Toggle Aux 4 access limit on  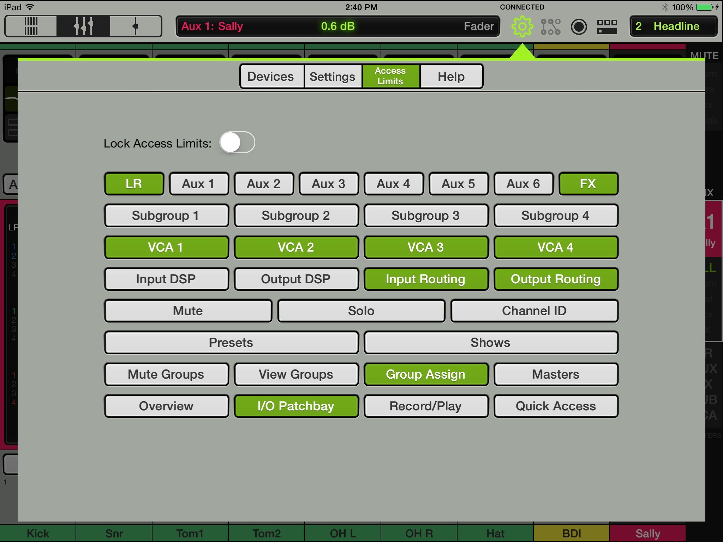[393, 184]
